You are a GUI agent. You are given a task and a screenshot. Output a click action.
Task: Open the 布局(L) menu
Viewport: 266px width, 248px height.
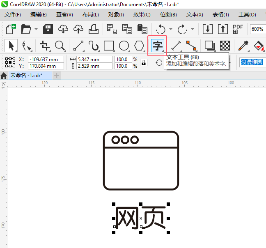90,15
